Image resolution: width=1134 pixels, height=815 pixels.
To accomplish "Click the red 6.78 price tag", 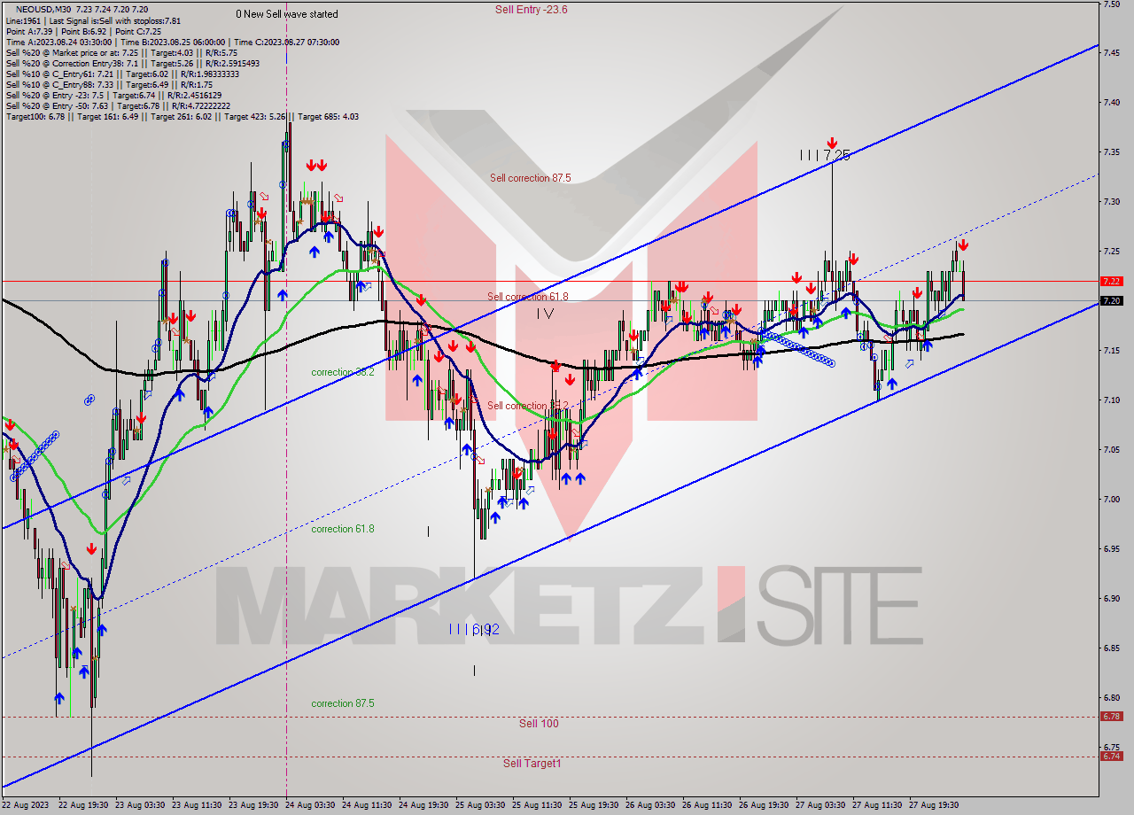I will [x=1112, y=716].
